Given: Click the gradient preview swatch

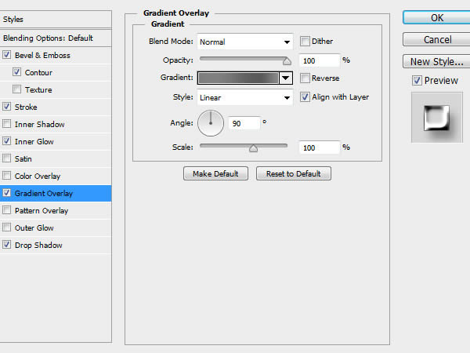Looking at the screenshot, I should [238, 78].
